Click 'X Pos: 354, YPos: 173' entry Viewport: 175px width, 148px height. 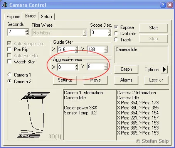138,103
